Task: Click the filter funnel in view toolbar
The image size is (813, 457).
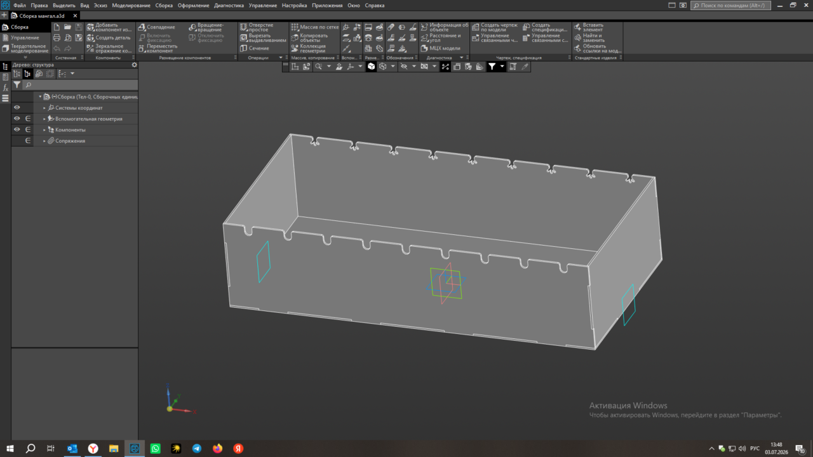Action: [492, 67]
